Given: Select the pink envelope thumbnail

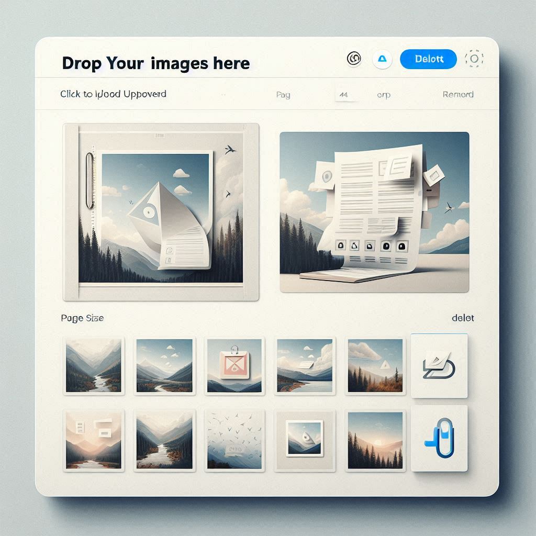Looking at the screenshot, I should pyautogui.click(x=233, y=365).
